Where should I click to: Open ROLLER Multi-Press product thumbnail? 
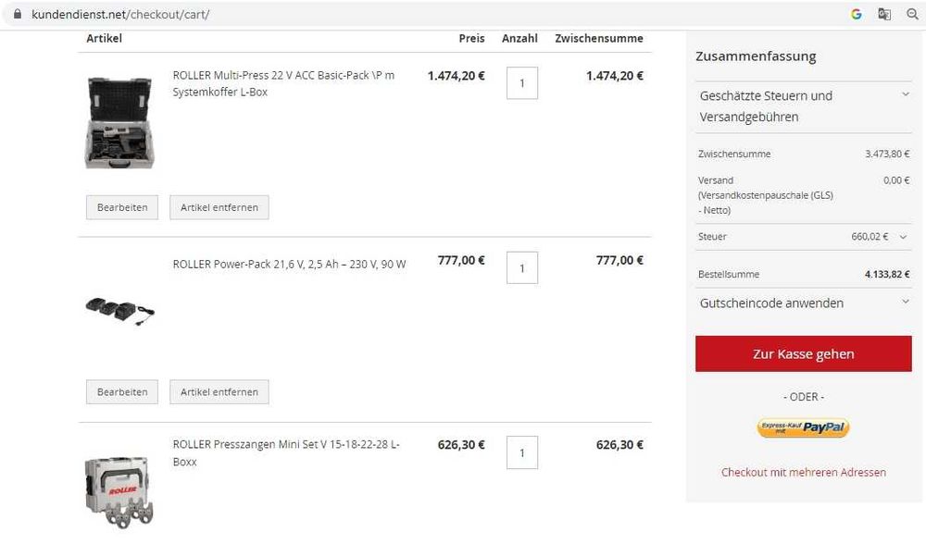tap(119, 123)
